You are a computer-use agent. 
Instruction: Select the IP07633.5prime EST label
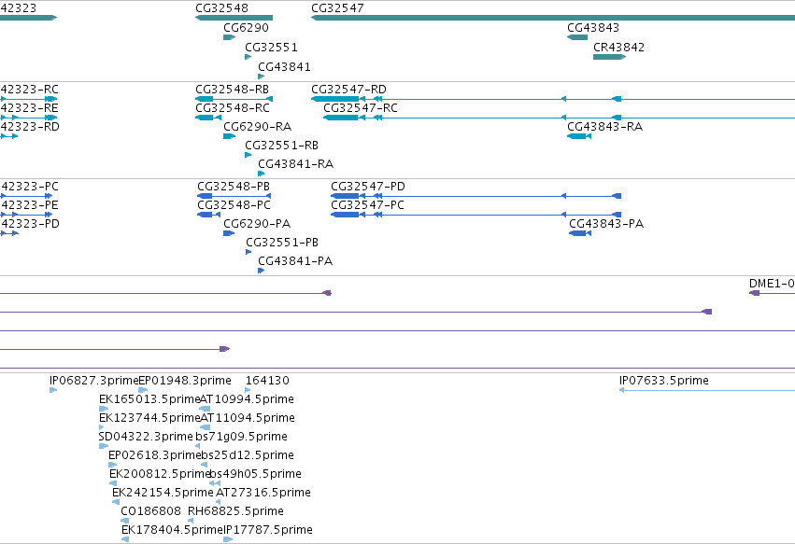point(664,381)
